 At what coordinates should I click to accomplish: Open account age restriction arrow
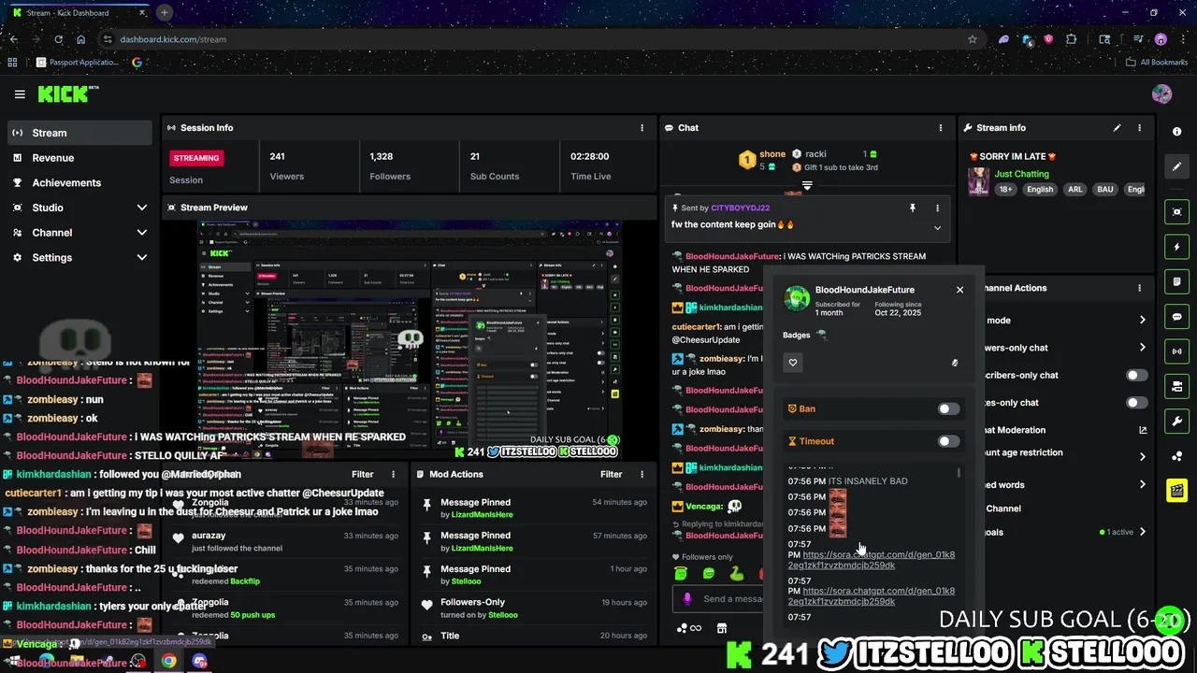click(x=1142, y=457)
